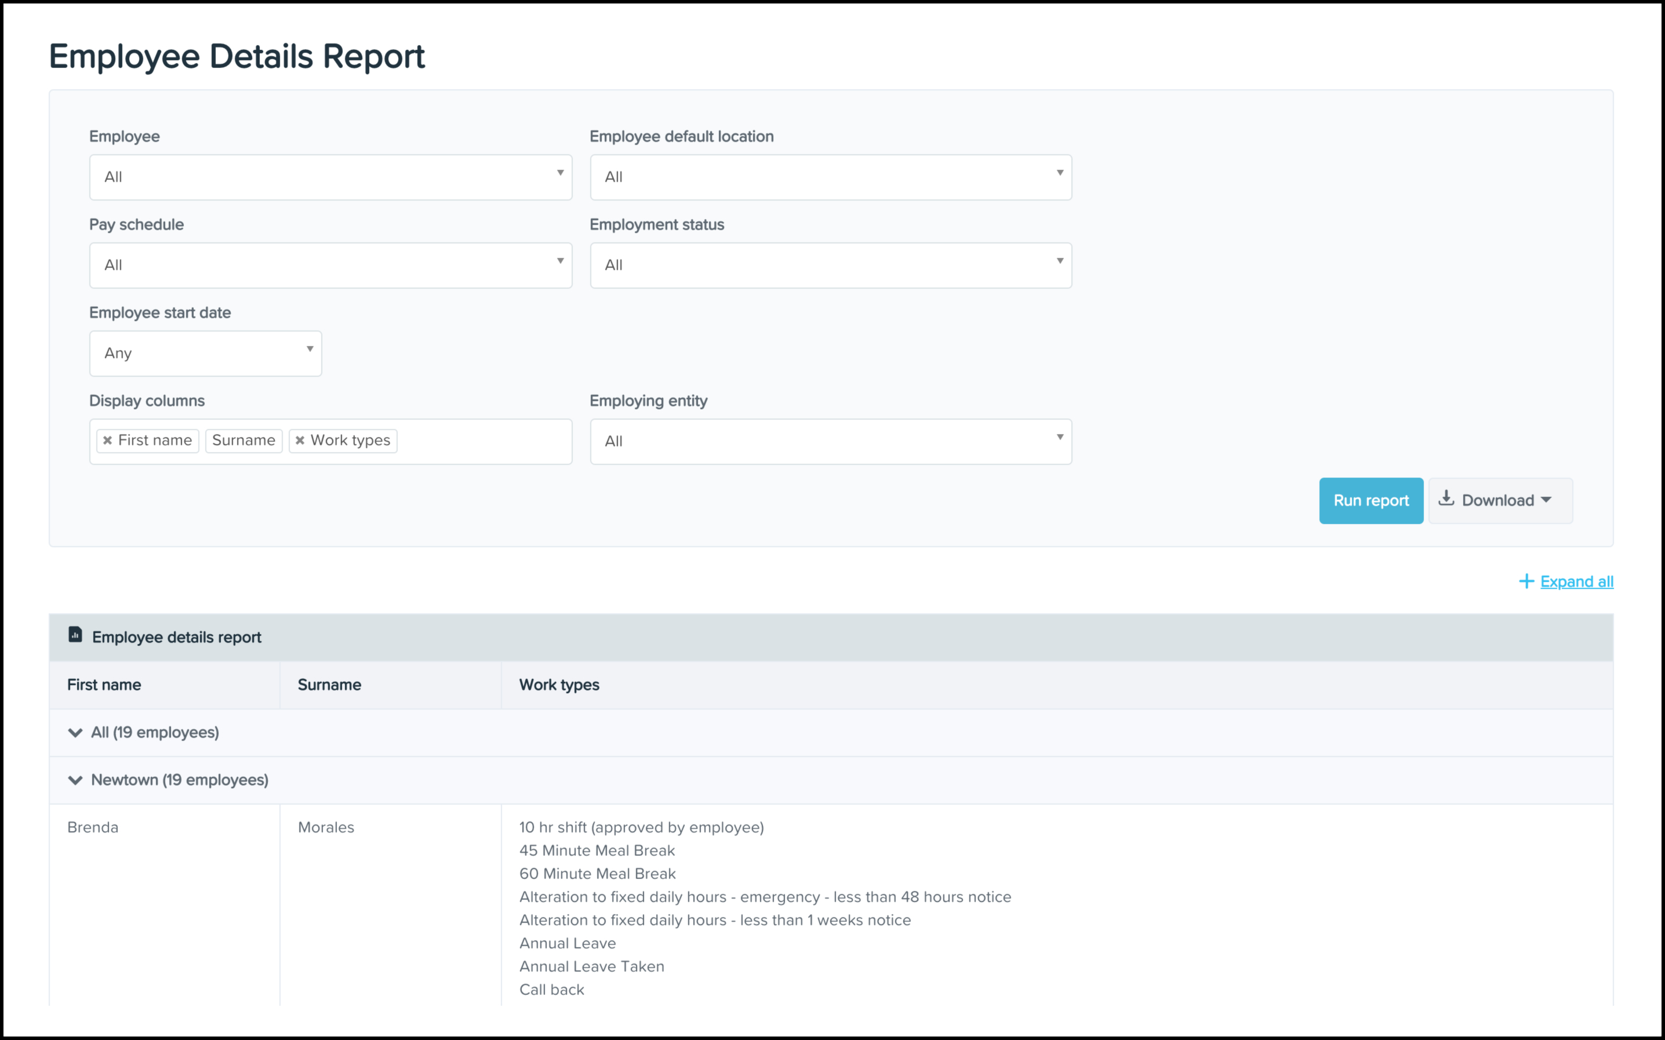
Task: Click the Run report button
Action: pos(1370,501)
